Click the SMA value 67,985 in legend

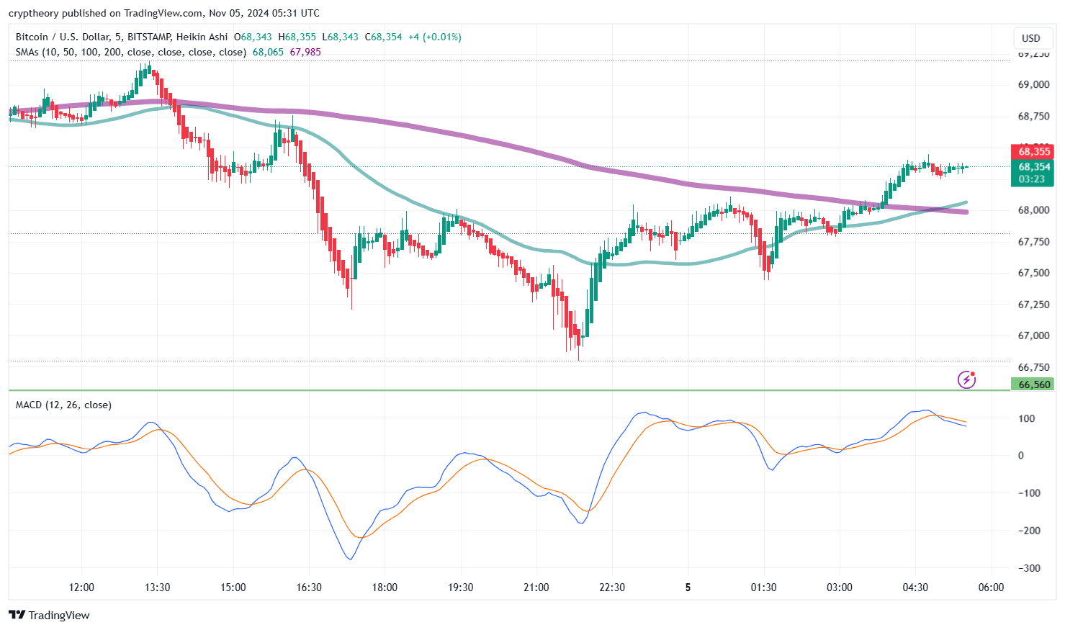pos(305,52)
